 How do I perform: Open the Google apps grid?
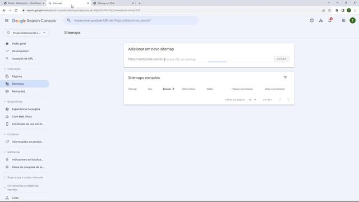[x=344, y=21]
